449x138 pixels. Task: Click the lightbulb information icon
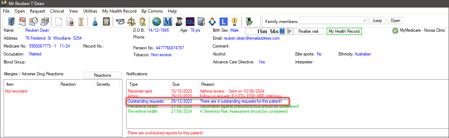pos(235,21)
